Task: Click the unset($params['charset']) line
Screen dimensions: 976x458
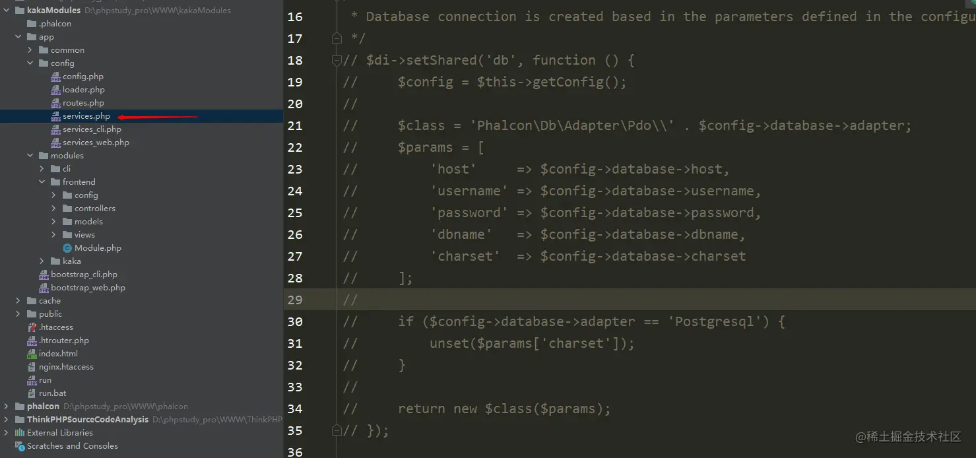Action: click(x=532, y=343)
